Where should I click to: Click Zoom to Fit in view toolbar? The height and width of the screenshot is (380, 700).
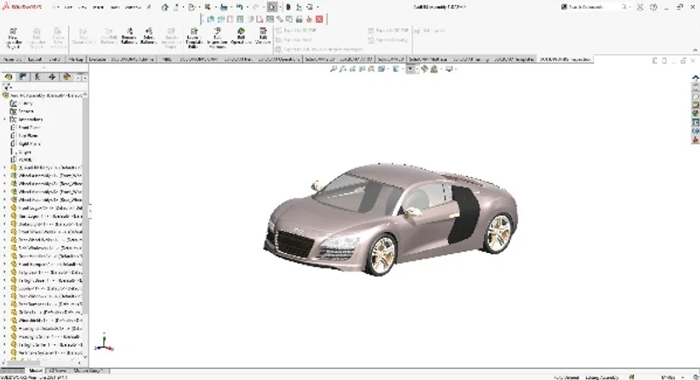pos(333,69)
